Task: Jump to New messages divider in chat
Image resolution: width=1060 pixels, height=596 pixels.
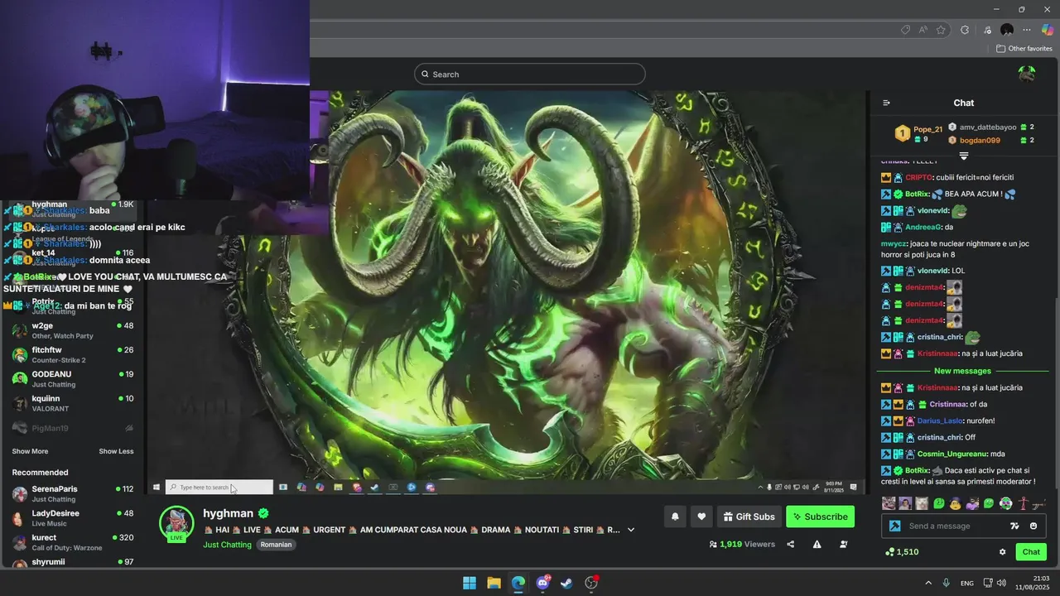Action: 962,371
